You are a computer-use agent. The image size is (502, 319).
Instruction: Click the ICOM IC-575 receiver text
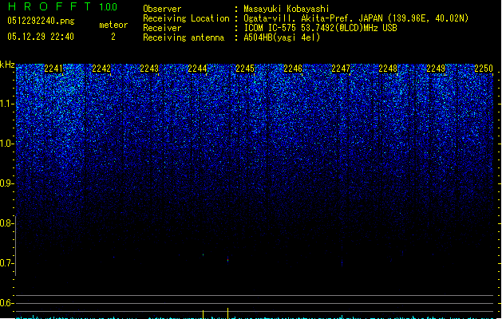coord(321,28)
